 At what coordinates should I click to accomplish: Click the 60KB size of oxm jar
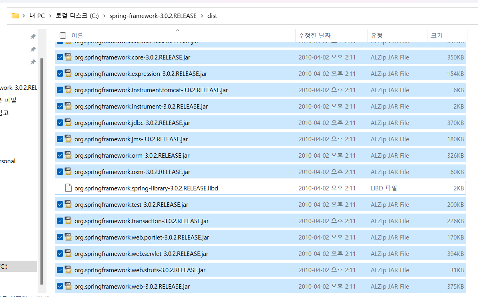point(457,172)
